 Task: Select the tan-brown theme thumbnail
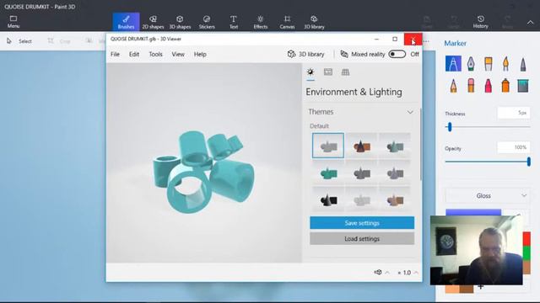395,199
